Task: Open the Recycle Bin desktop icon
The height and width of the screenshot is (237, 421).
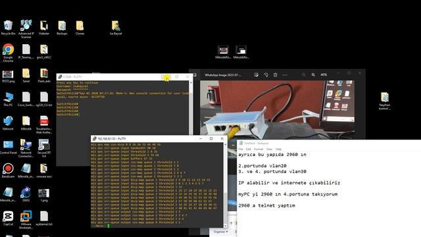Action: click(x=8, y=28)
